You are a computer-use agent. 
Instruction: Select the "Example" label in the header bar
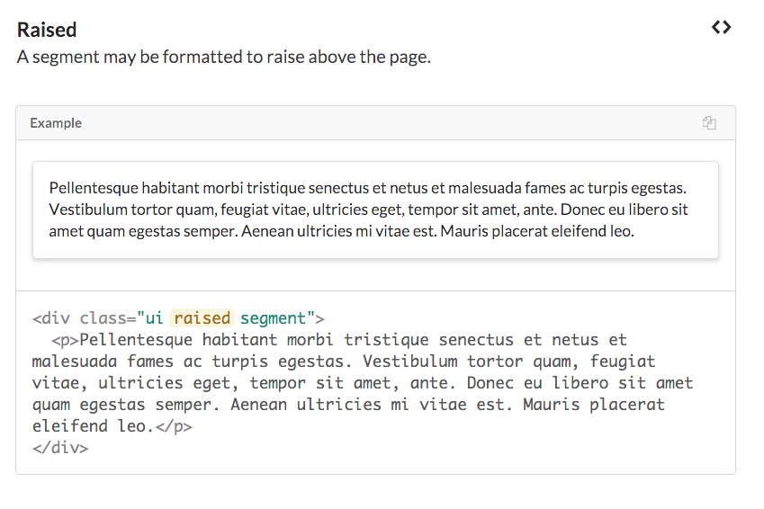56,123
